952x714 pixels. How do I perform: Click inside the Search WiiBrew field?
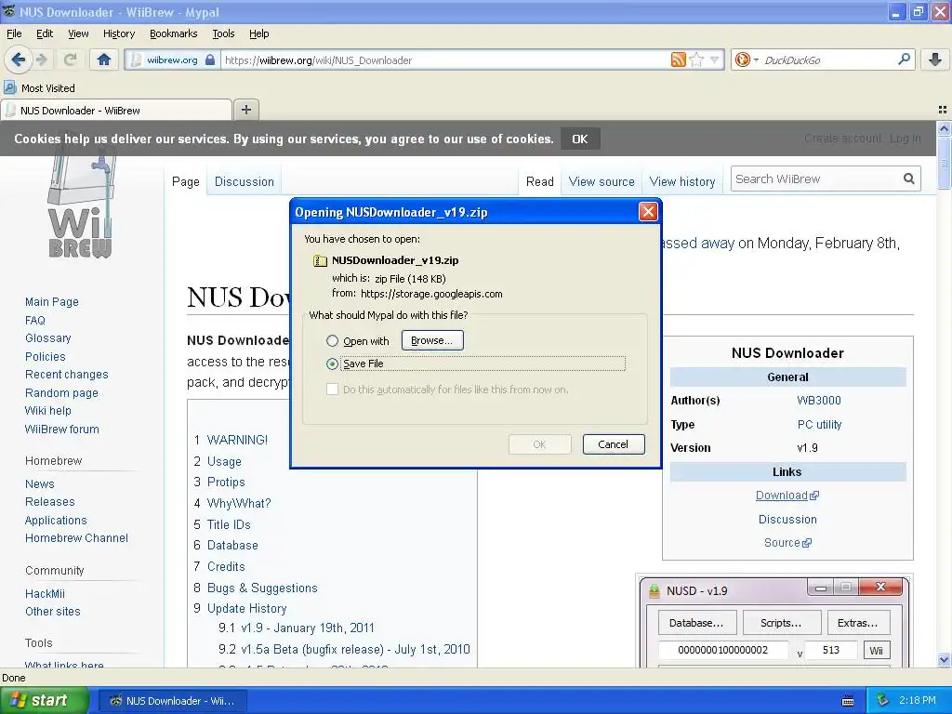coord(815,178)
